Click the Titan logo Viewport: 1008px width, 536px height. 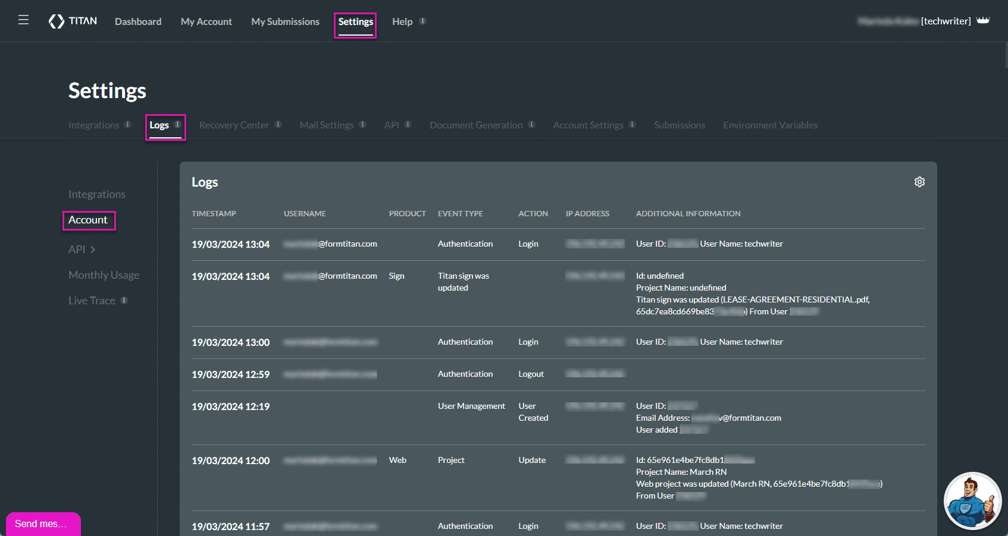(73, 20)
